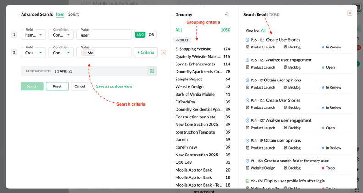Image resolution: width=363 pixels, height=193 pixels.
Task: Filter by Construction template project
Action: [203, 117]
